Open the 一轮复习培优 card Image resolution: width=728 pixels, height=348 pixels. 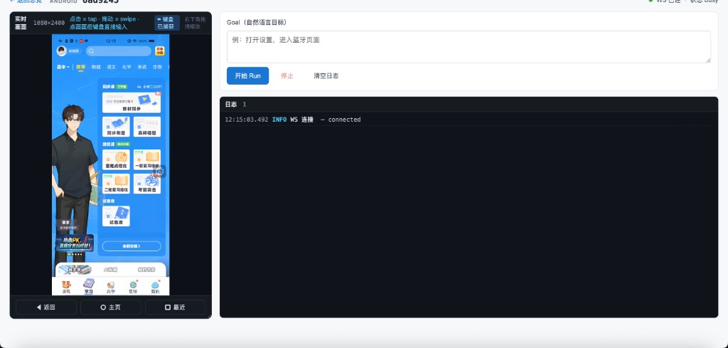coord(147,159)
